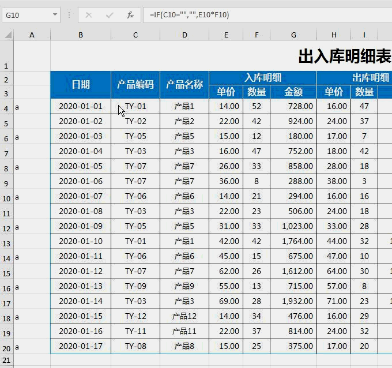Click cell A12 containing letter a

click(x=32, y=227)
